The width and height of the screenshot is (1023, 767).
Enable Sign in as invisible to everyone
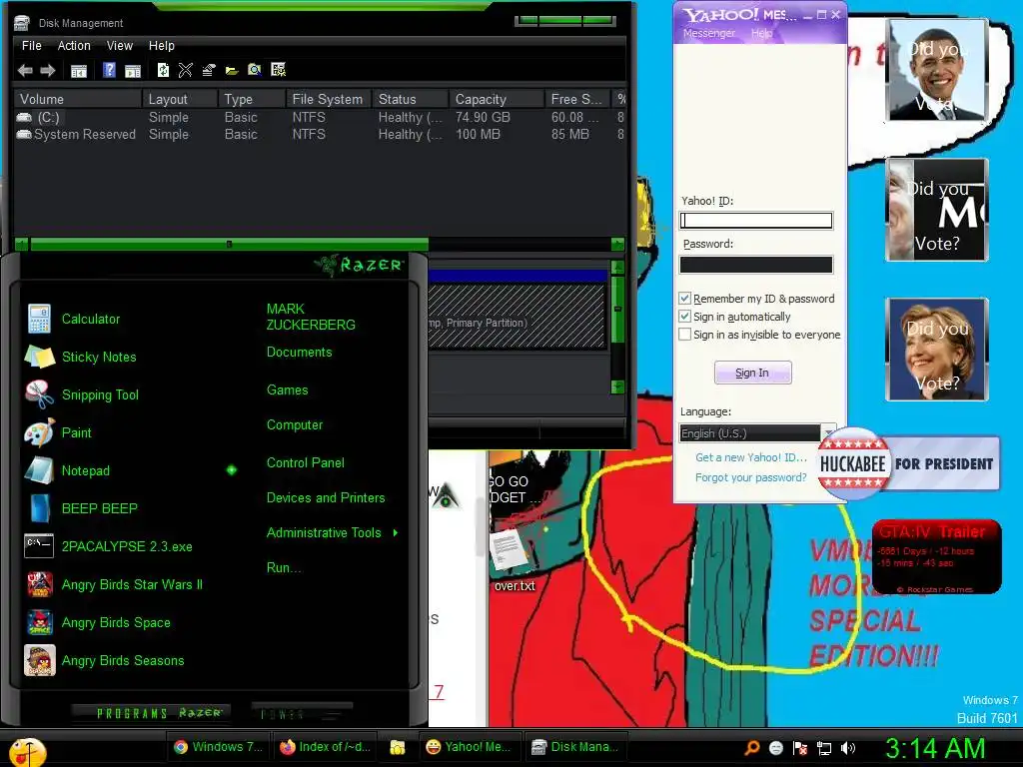click(x=684, y=335)
